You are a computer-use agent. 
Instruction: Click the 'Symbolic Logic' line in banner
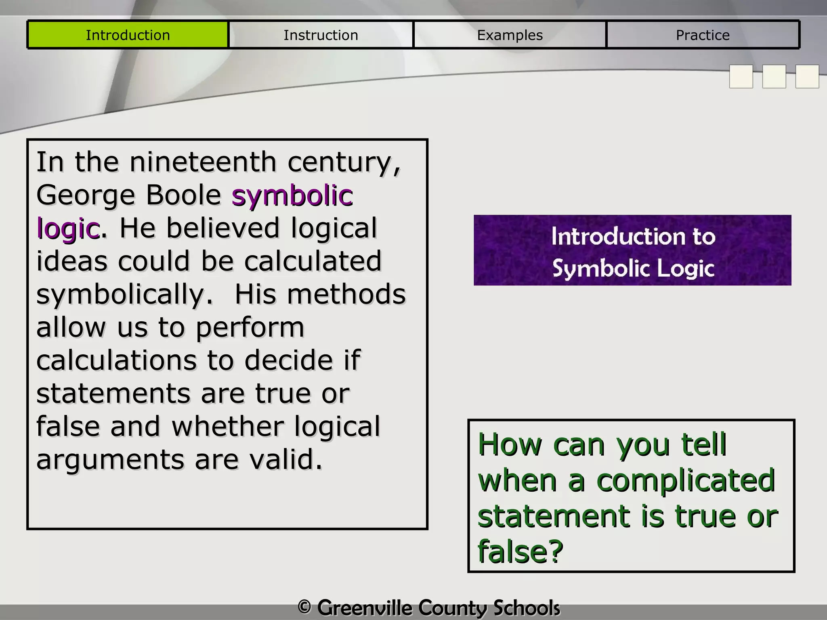coord(633,268)
